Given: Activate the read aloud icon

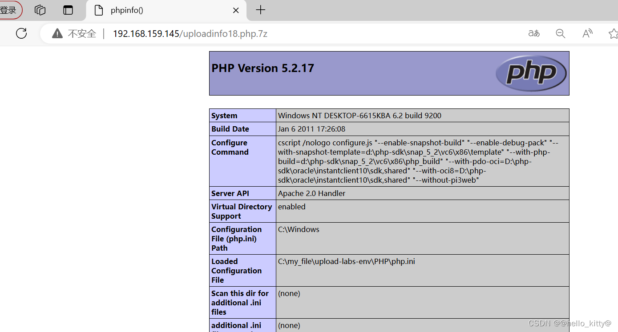Looking at the screenshot, I should (x=587, y=33).
